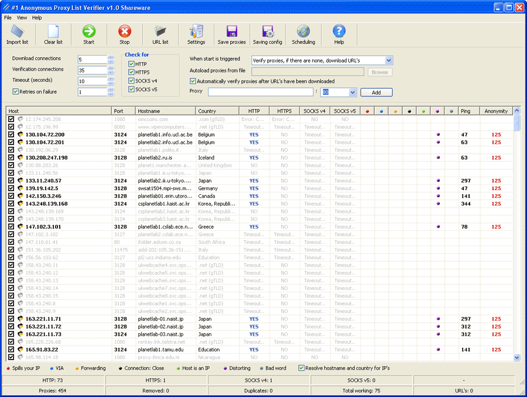
Task: Disable Retries on failure checkbox
Action: tap(16, 92)
